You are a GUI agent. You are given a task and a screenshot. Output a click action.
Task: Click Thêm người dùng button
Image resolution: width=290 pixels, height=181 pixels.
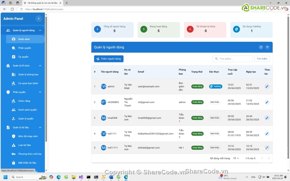(109, 59)
